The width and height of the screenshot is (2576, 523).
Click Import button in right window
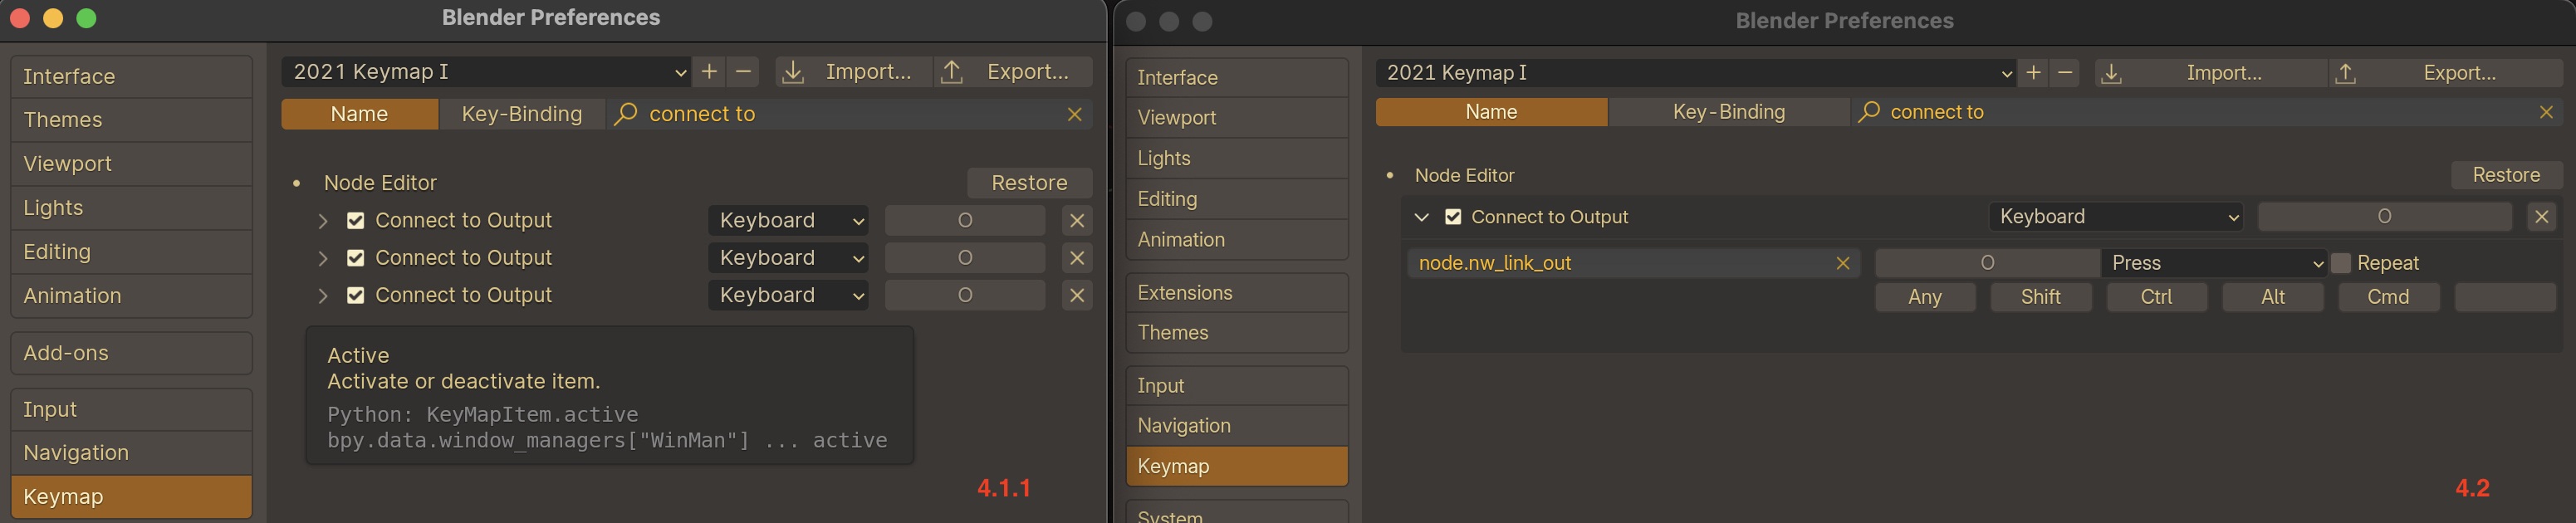coord(2211,73)
